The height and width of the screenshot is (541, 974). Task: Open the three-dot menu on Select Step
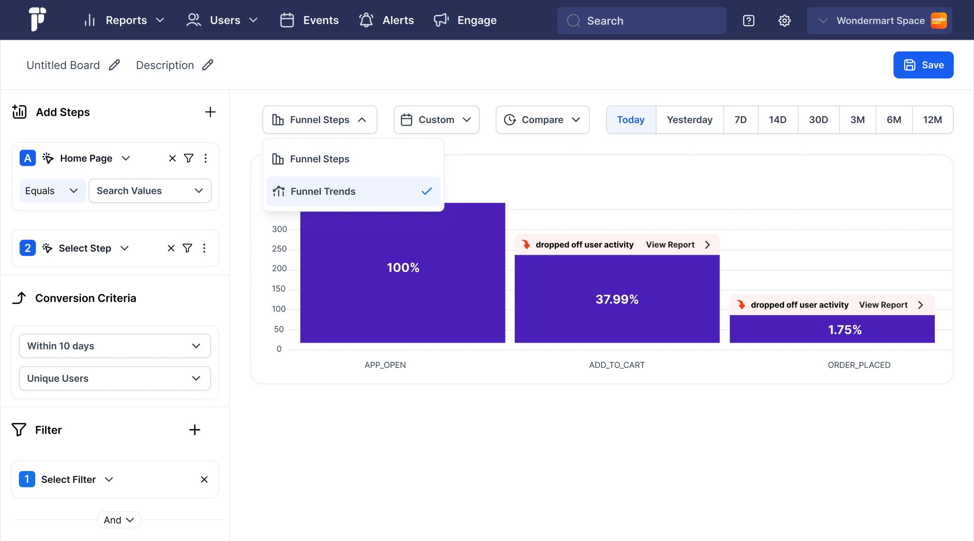204,248
